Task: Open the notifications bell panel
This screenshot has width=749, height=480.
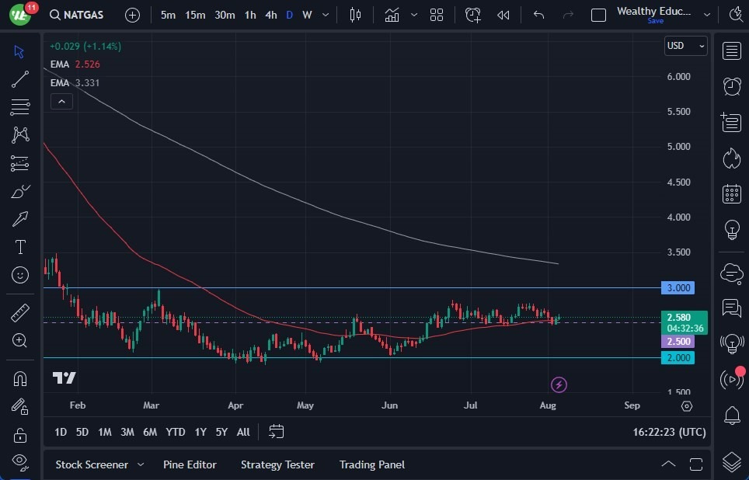Action: pos(731,416)
